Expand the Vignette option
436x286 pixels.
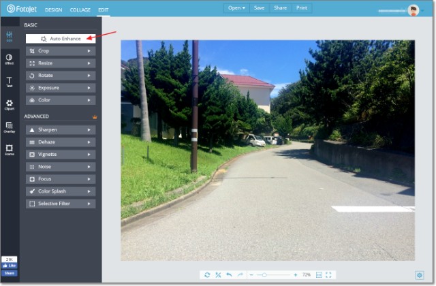click(x=60, y=155)
